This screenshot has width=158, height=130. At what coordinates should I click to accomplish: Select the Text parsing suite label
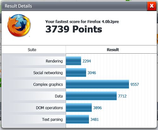pos(52,120)
